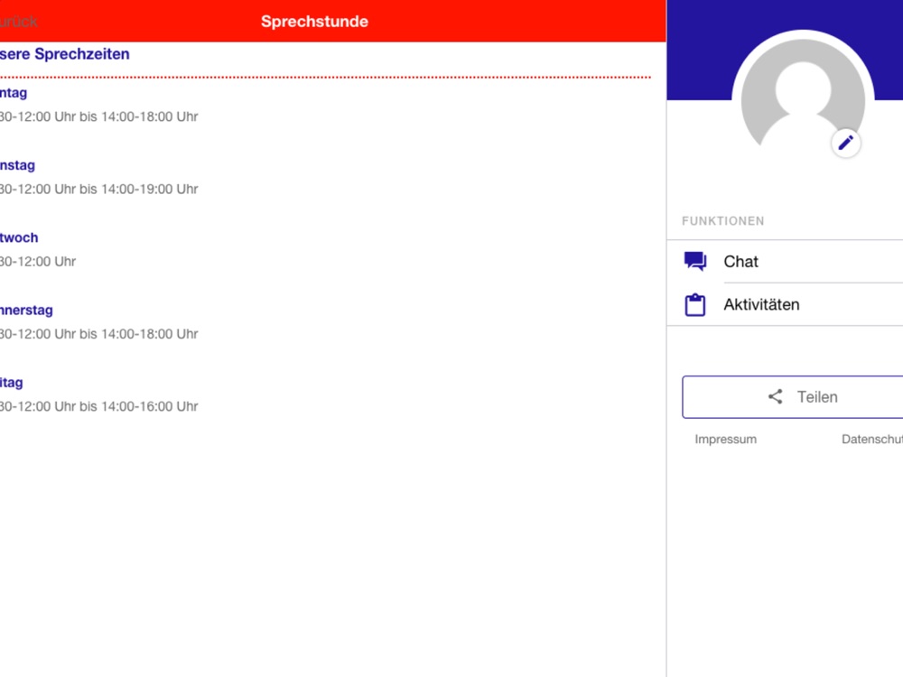903x677 pixels.
Task: Click the Teilen share button
Action: pyautogui.click(x=793, y=396)
